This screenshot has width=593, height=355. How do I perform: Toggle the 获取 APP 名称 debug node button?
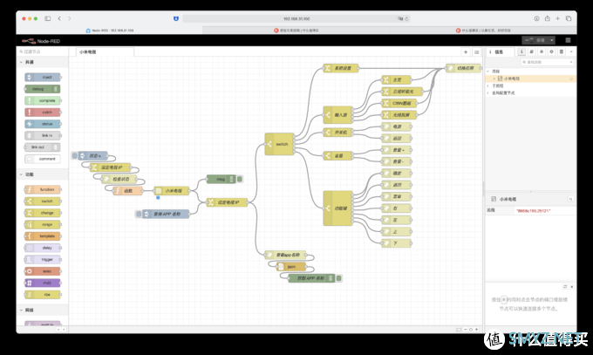pos(337,278)
